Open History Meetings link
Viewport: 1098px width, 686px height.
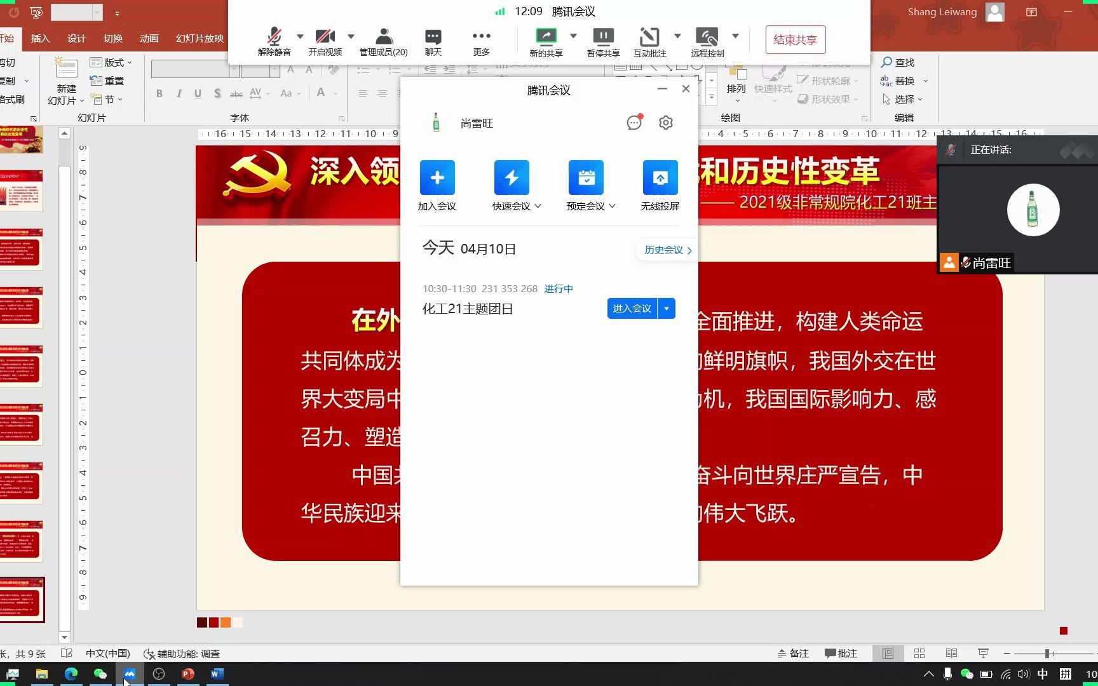click(668, 250)
